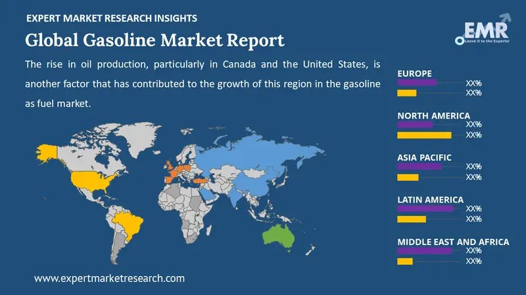Click the purple bar under Europe
Viewport: 526px width, 295px height.
point(417,83)
